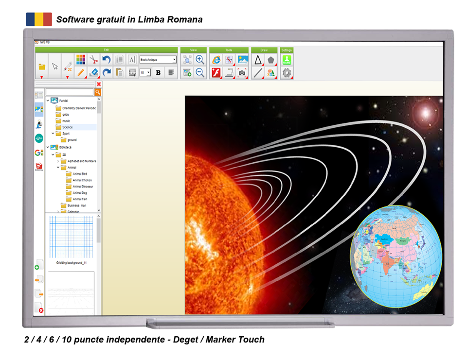Toggle bold text formatting

click(x=158, y=72)
